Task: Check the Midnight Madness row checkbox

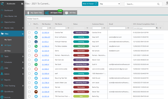Action: 29,42
